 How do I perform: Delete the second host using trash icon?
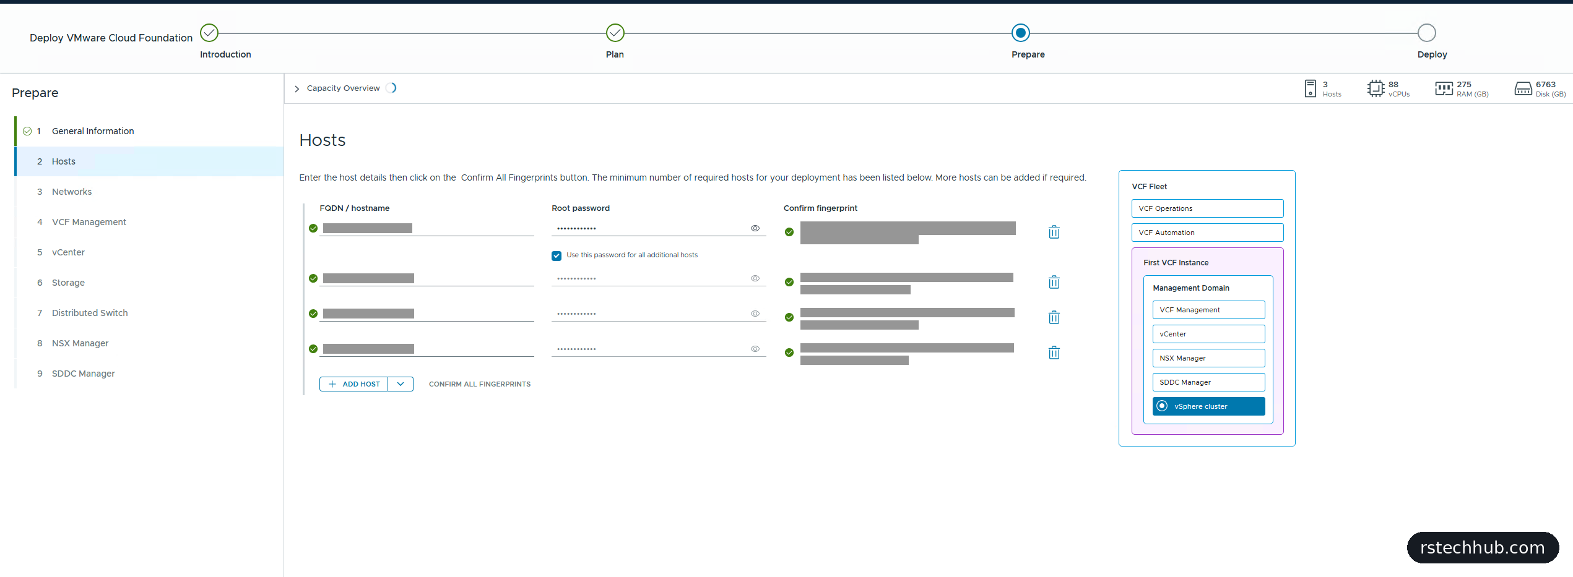[1054, 282]
